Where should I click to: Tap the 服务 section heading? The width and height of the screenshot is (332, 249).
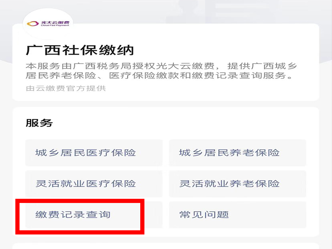(x=39, y=123)
